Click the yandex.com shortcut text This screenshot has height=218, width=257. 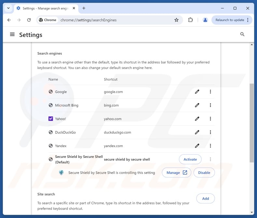[x=113, y=146]
